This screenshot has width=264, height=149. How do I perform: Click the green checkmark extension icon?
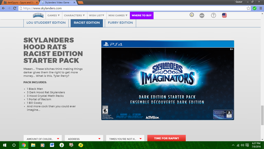[254, 8]
